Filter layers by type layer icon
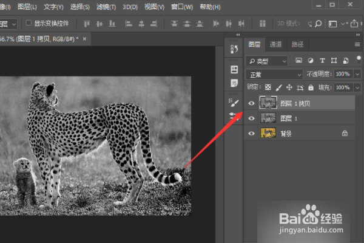 point(322,61)
